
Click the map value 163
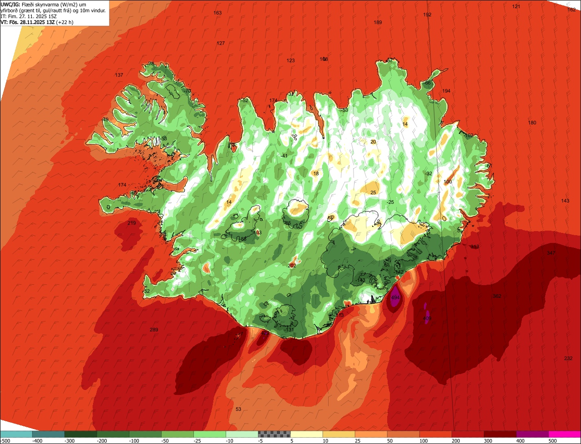pyautogui.click(x=217, y=13)
